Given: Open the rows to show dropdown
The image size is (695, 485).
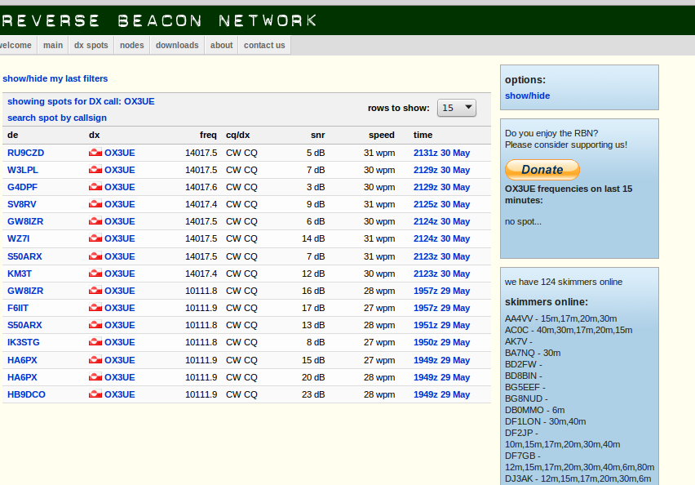Looking at the screenshot, I should [457, 108].
